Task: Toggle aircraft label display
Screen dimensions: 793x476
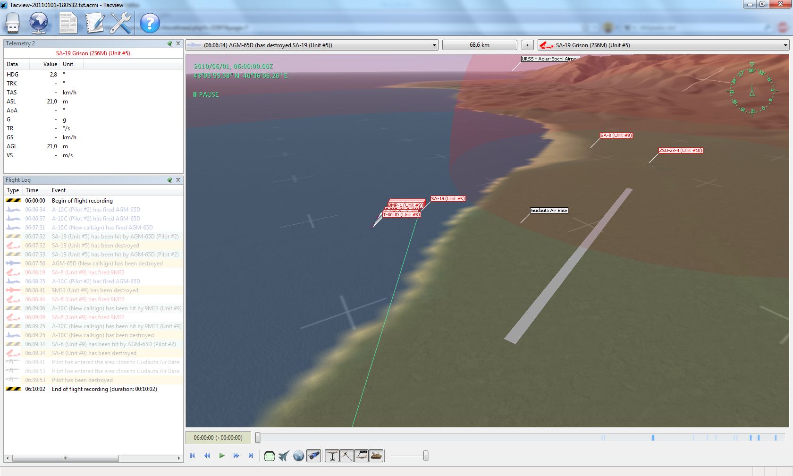Action: click(361, 456)
